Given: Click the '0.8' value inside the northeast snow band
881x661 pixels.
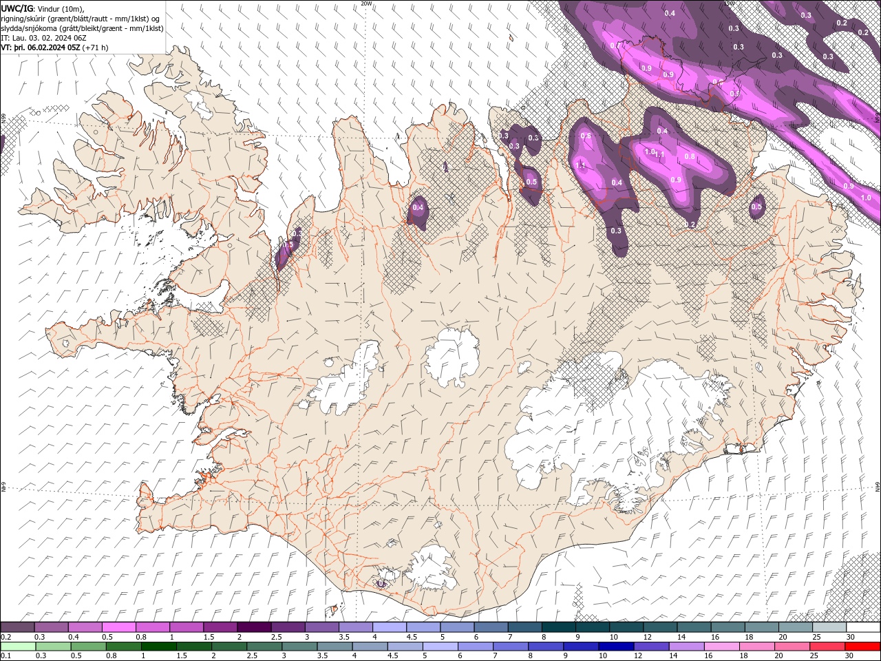Looking at the screenshot, I should click(690, 157).
